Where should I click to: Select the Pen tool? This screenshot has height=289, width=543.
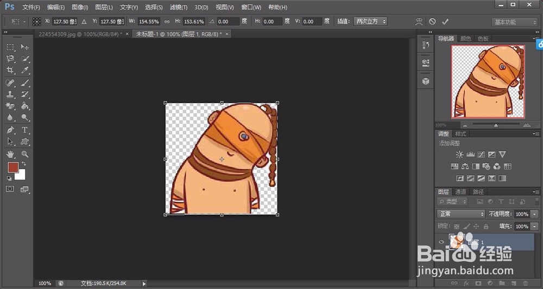pos(10,130)
